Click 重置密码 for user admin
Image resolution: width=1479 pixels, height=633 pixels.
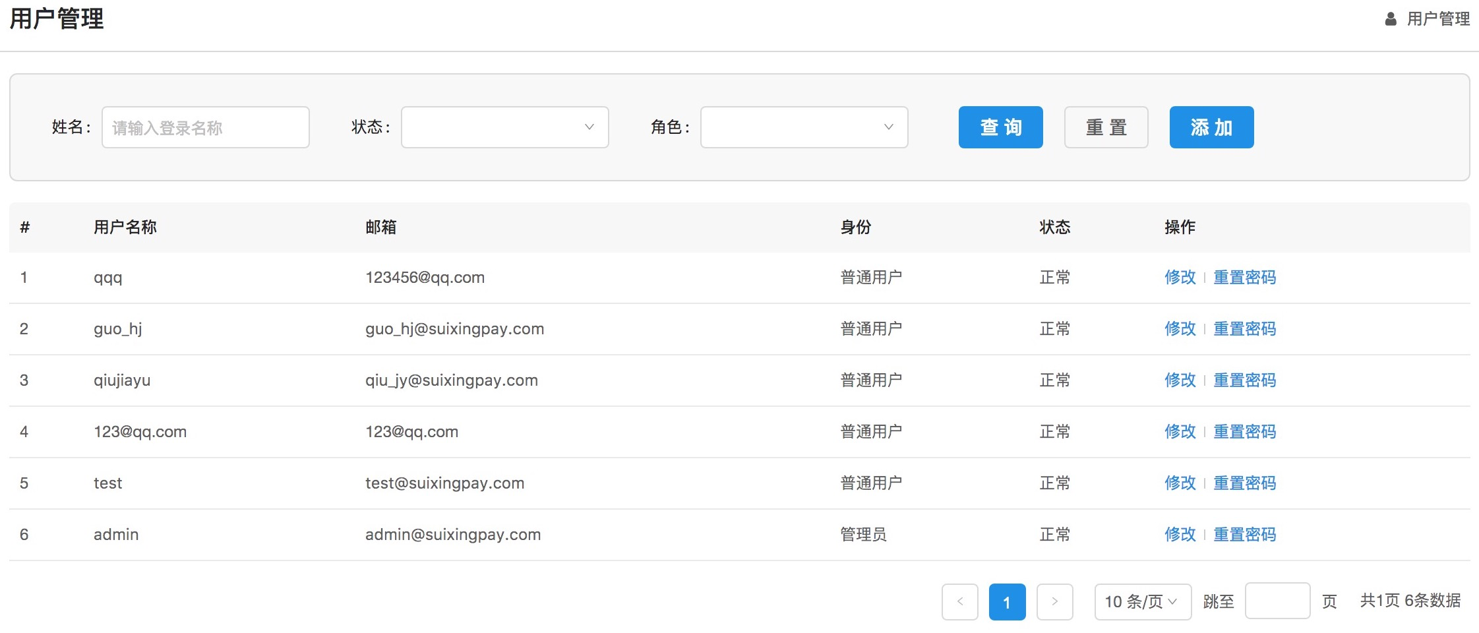[1245, 535]
